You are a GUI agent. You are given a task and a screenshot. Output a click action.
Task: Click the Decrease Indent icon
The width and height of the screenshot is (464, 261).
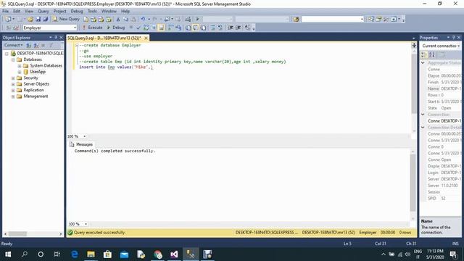click(x=231, y=28)
